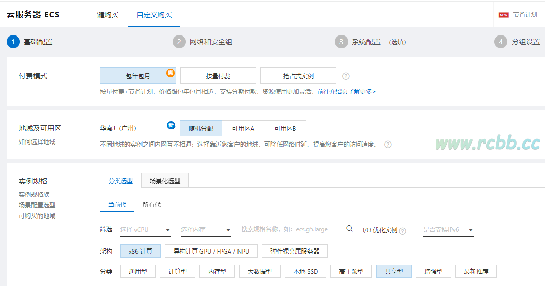Viewport: 545px width, 286px height.
Task: Click 地域及可用区 label
Action: 40,129
